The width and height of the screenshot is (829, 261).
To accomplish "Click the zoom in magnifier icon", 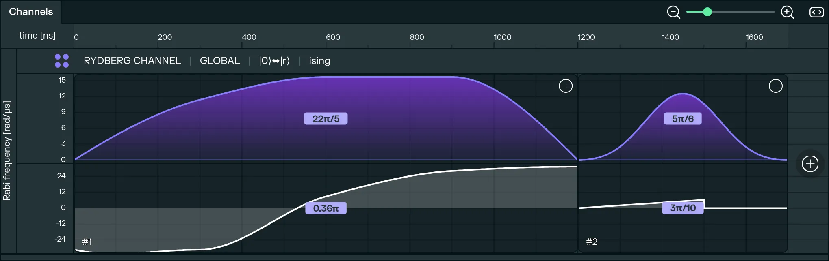I will [787, 12].
